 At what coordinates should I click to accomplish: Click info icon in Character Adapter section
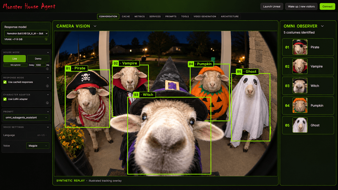[x=47, y=103]
